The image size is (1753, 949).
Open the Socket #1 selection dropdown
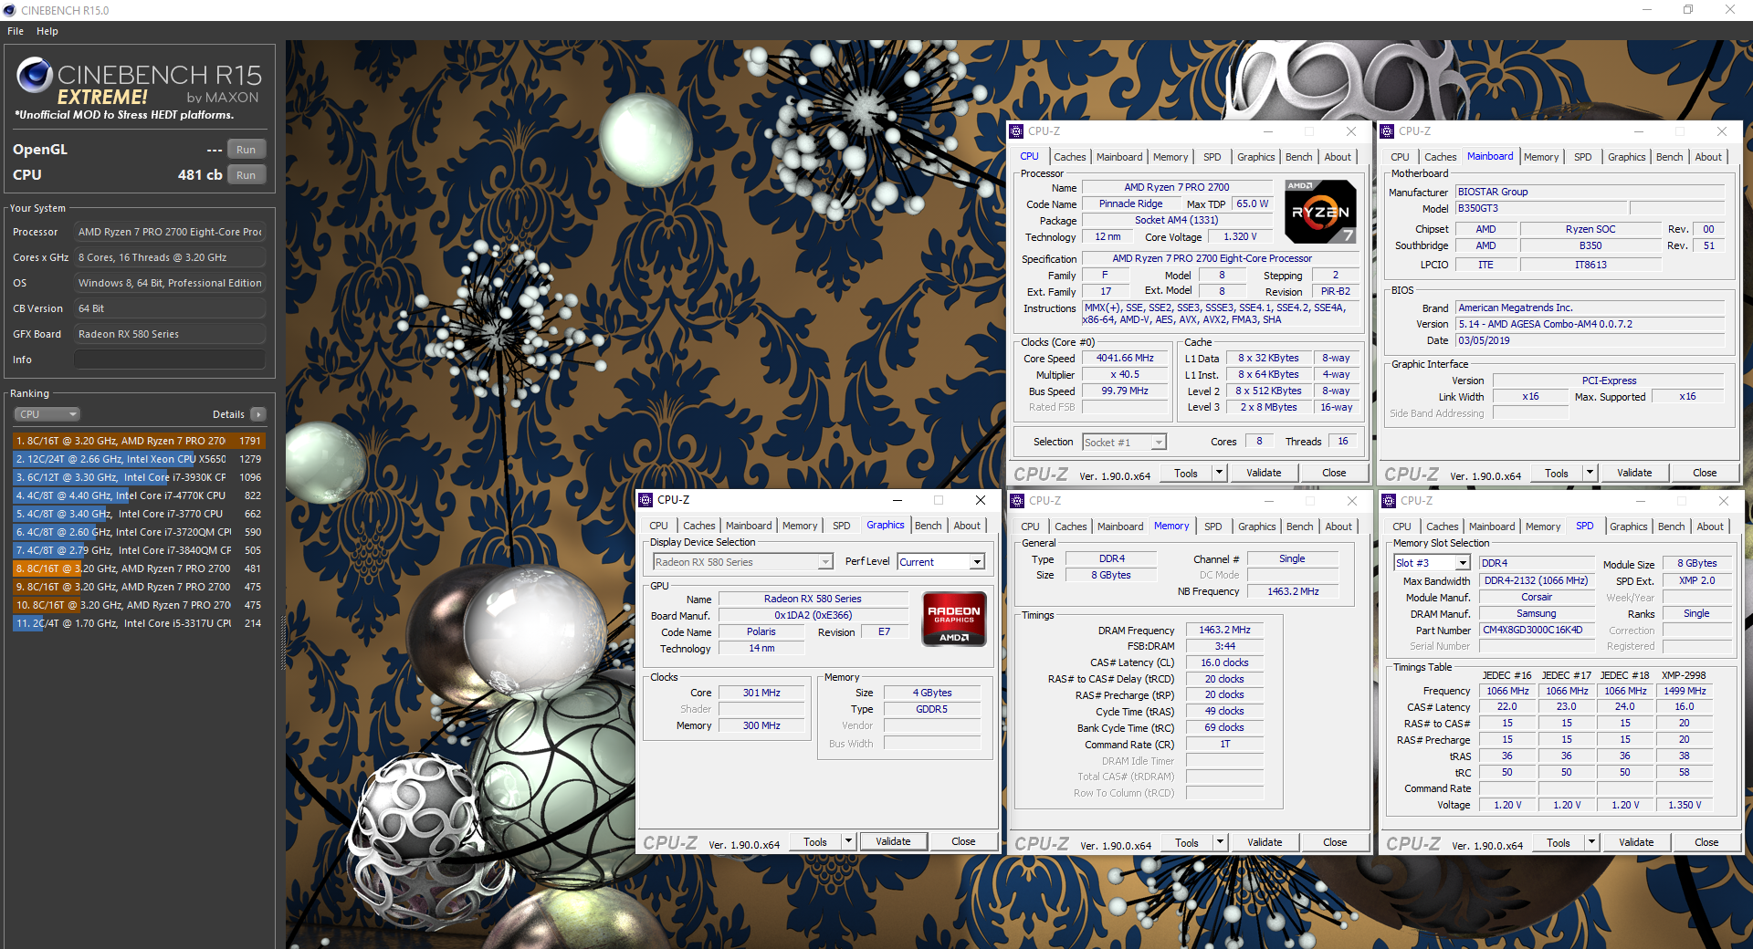1124,443
